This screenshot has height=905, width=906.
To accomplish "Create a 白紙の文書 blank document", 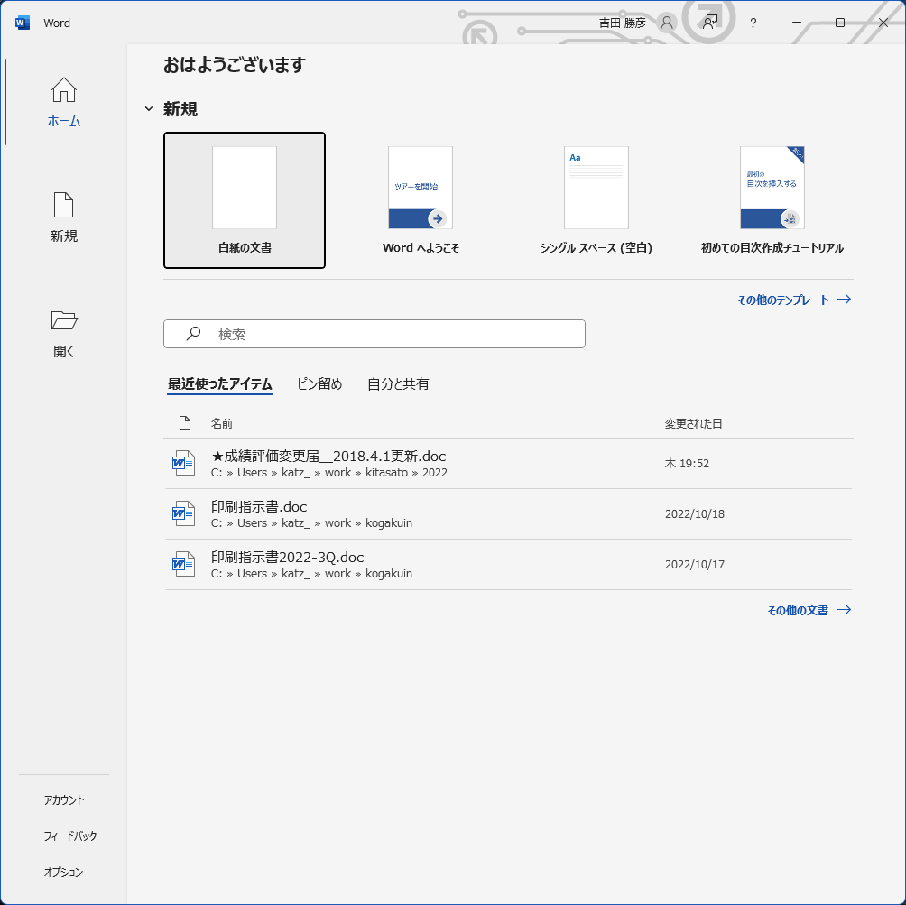I will click(245, 200).
